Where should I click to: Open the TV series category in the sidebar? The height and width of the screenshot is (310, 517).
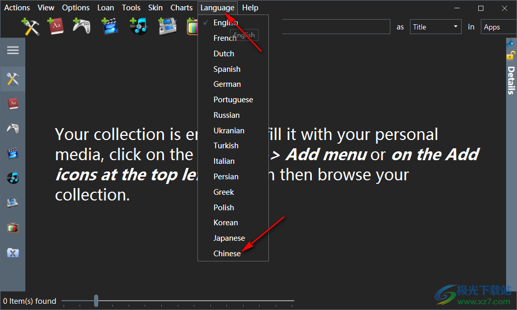click(x=12, y=227)
